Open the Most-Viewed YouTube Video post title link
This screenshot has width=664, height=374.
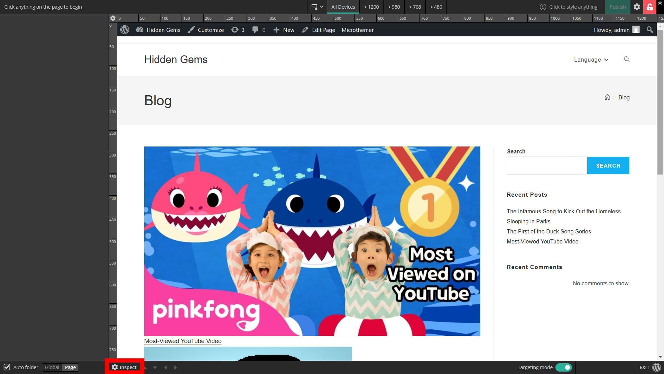point(183,341)
